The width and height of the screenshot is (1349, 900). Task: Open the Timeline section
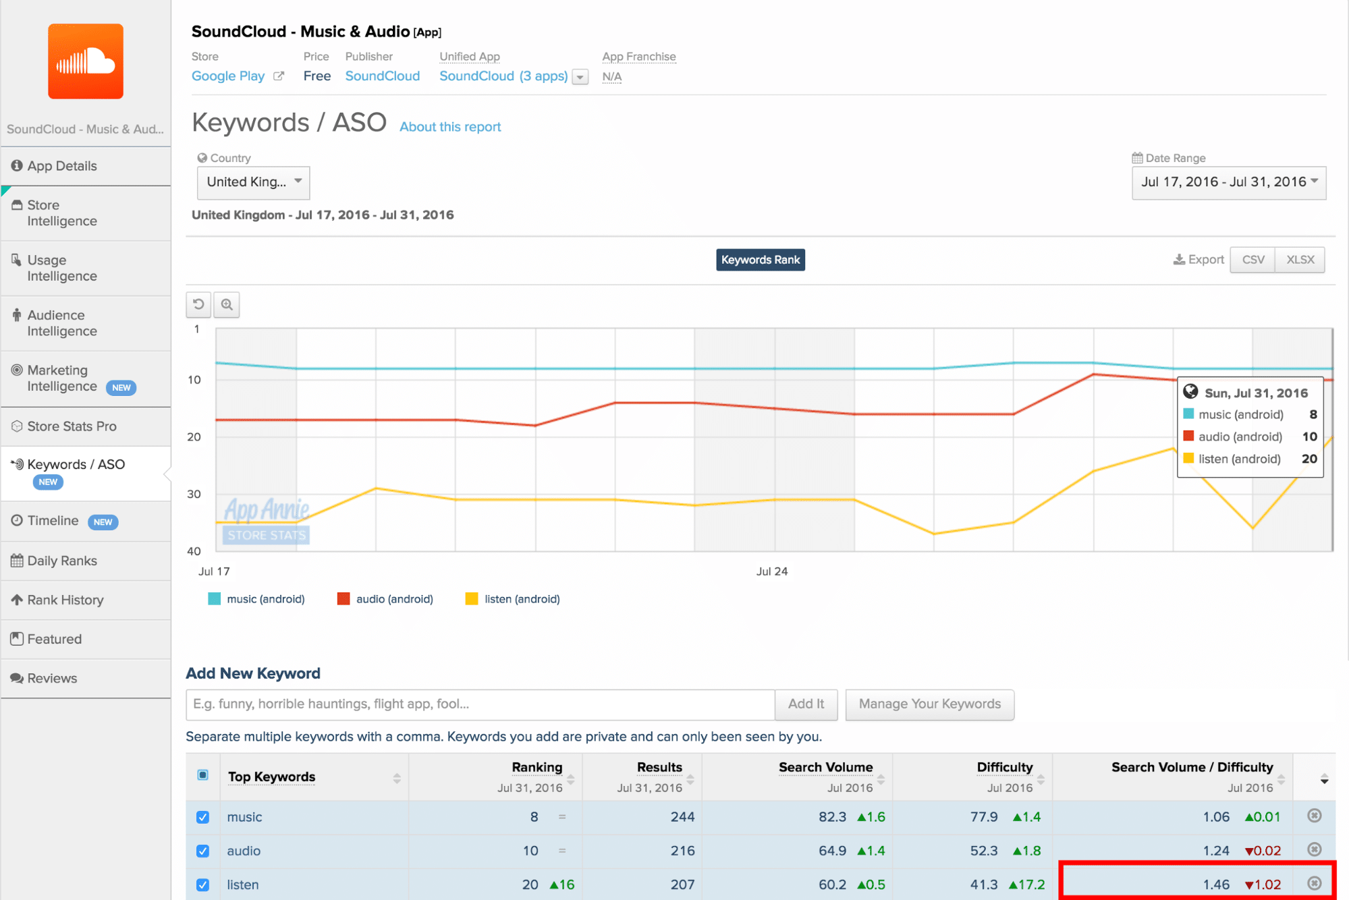(x=51, y=521)
